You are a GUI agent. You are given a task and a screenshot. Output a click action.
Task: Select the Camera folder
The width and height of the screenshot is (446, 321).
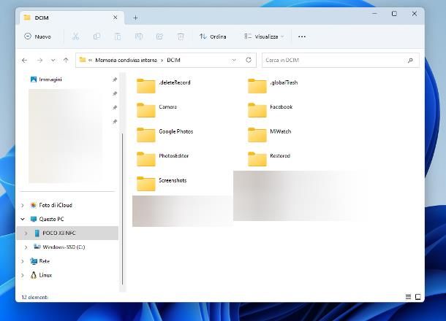[156, 110]
